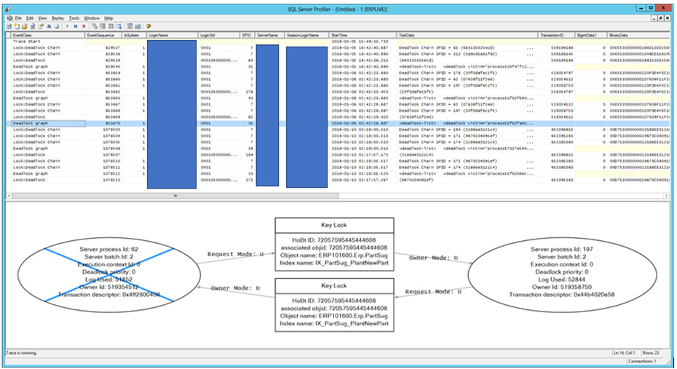Restore the inner trace document window
The height and width of the screenshot is (369, 677).
coord(660,18)
